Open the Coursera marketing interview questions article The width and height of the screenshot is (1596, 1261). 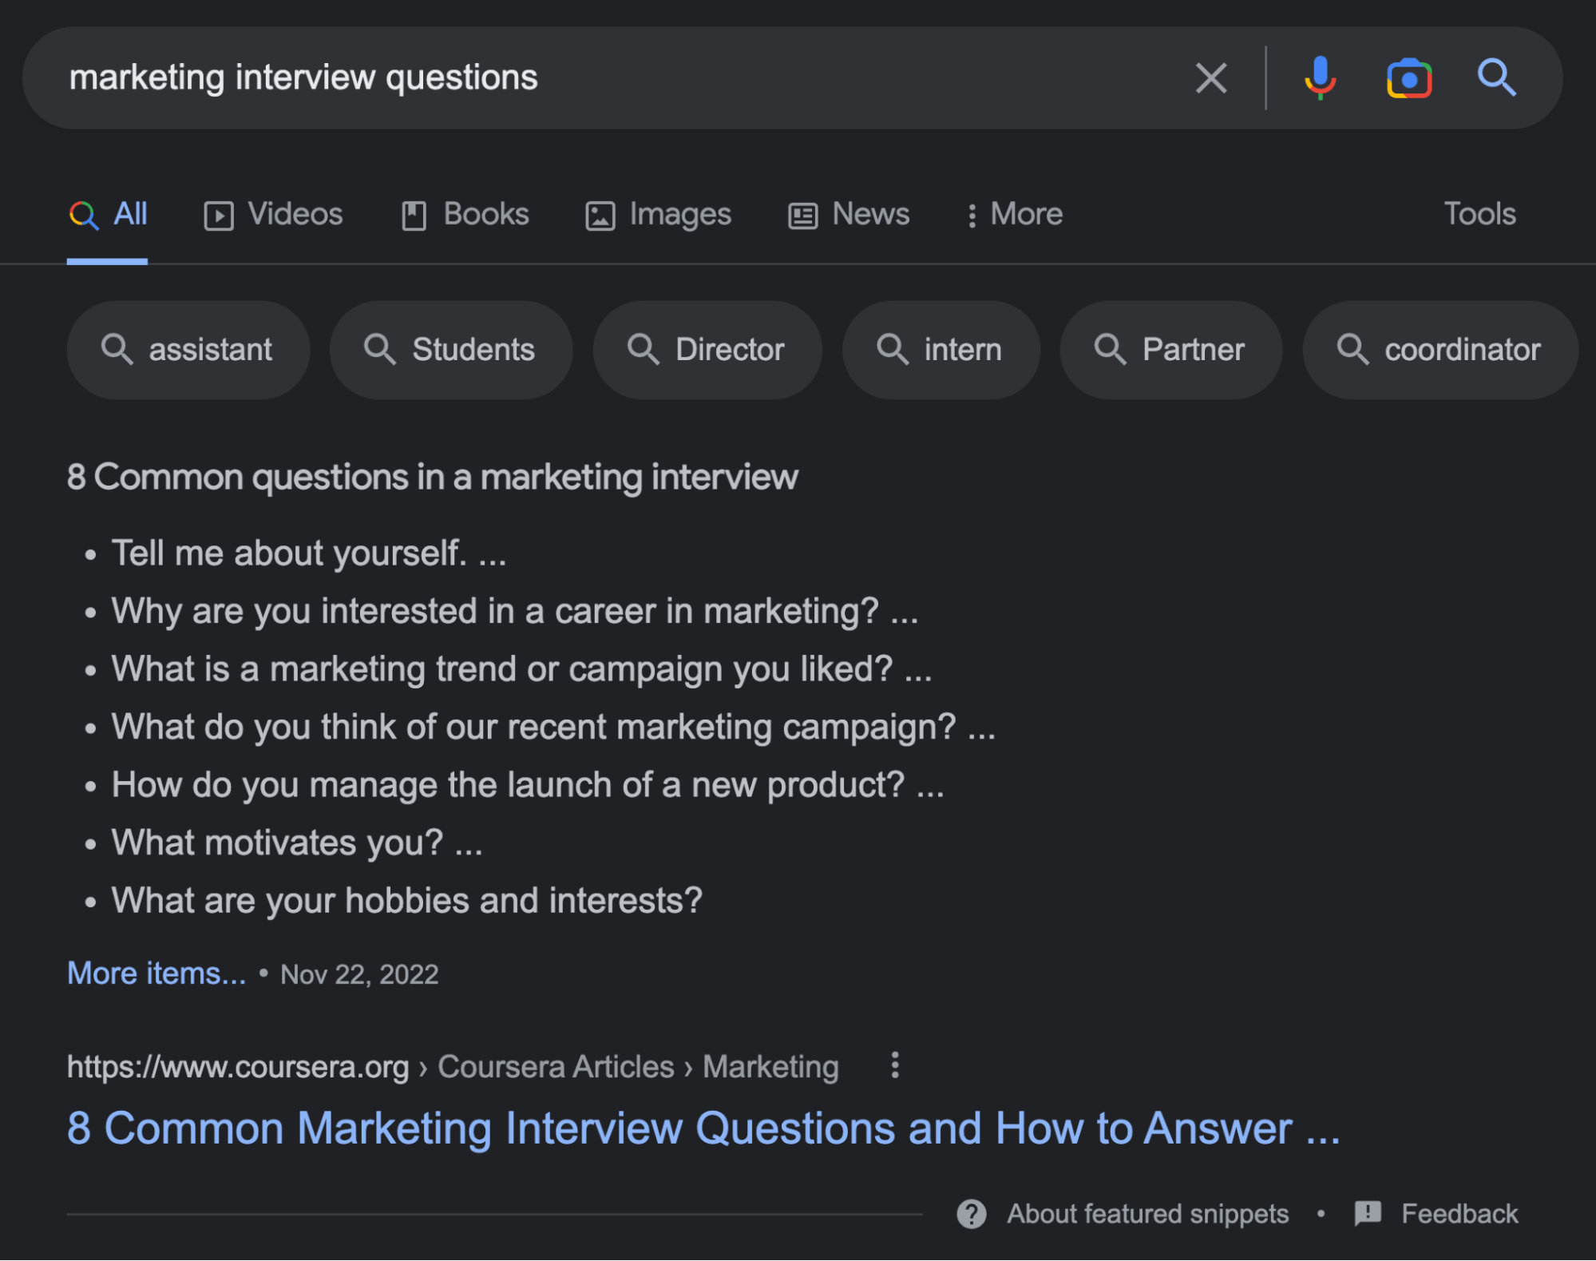(703, 1128)
